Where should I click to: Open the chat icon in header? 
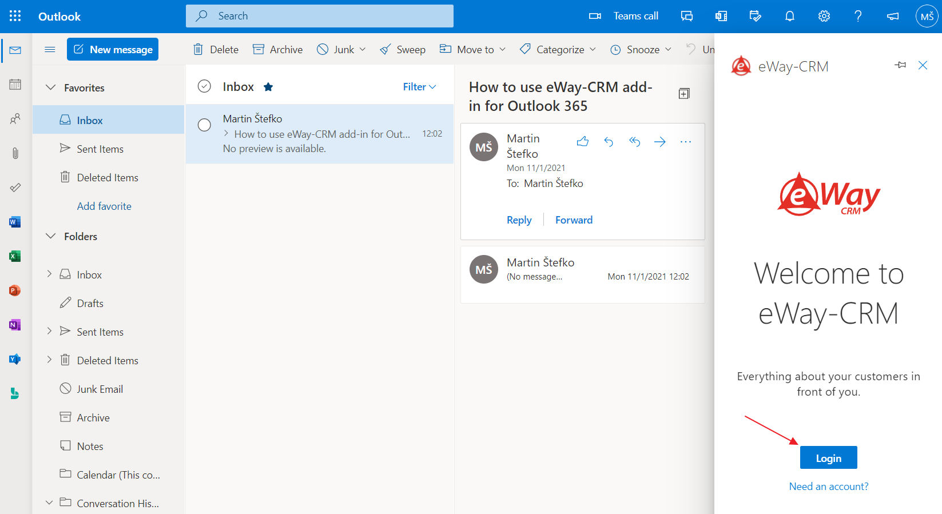pyautogui.click(x=687, y=16)
